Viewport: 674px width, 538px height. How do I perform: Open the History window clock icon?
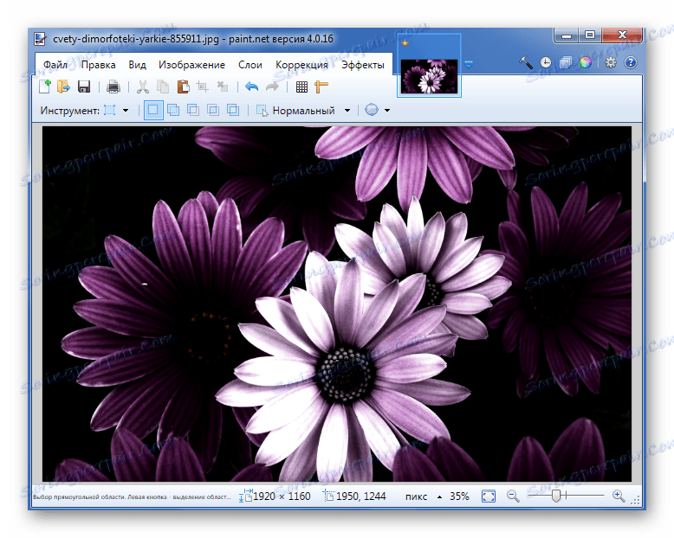click(546, 63)
